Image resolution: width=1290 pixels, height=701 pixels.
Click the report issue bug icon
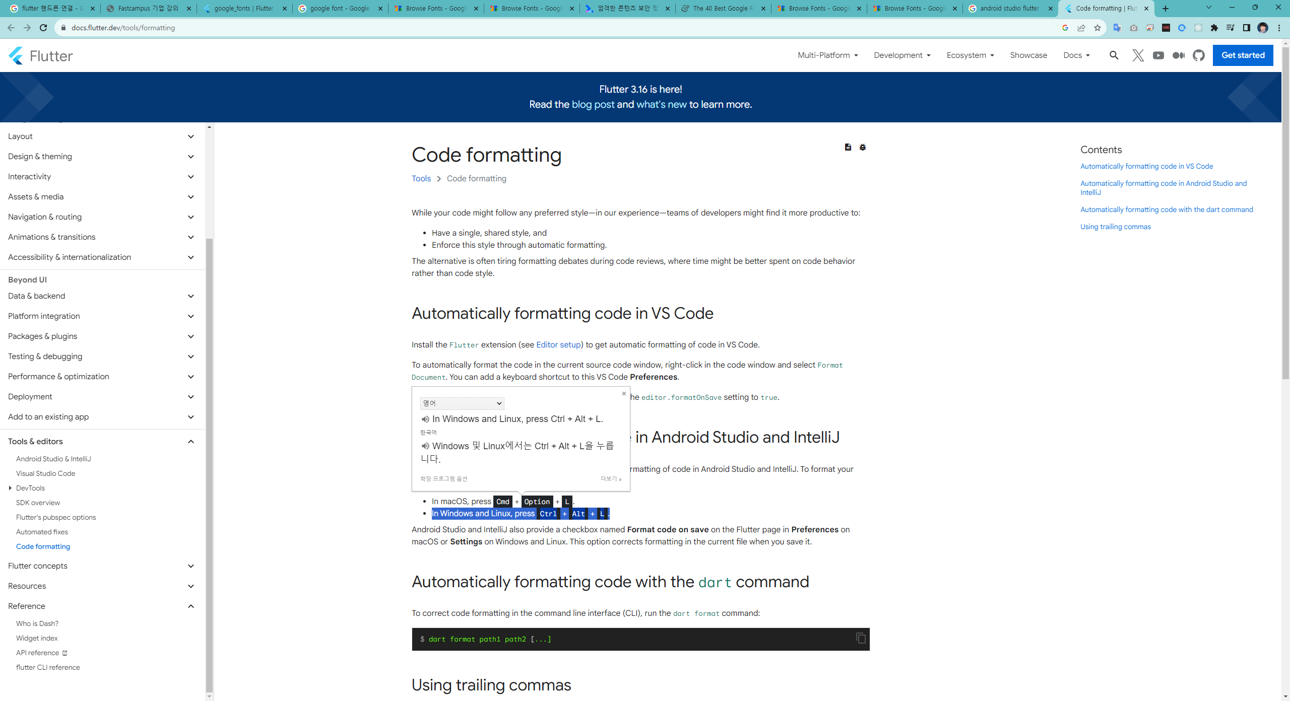pos(863,147)
